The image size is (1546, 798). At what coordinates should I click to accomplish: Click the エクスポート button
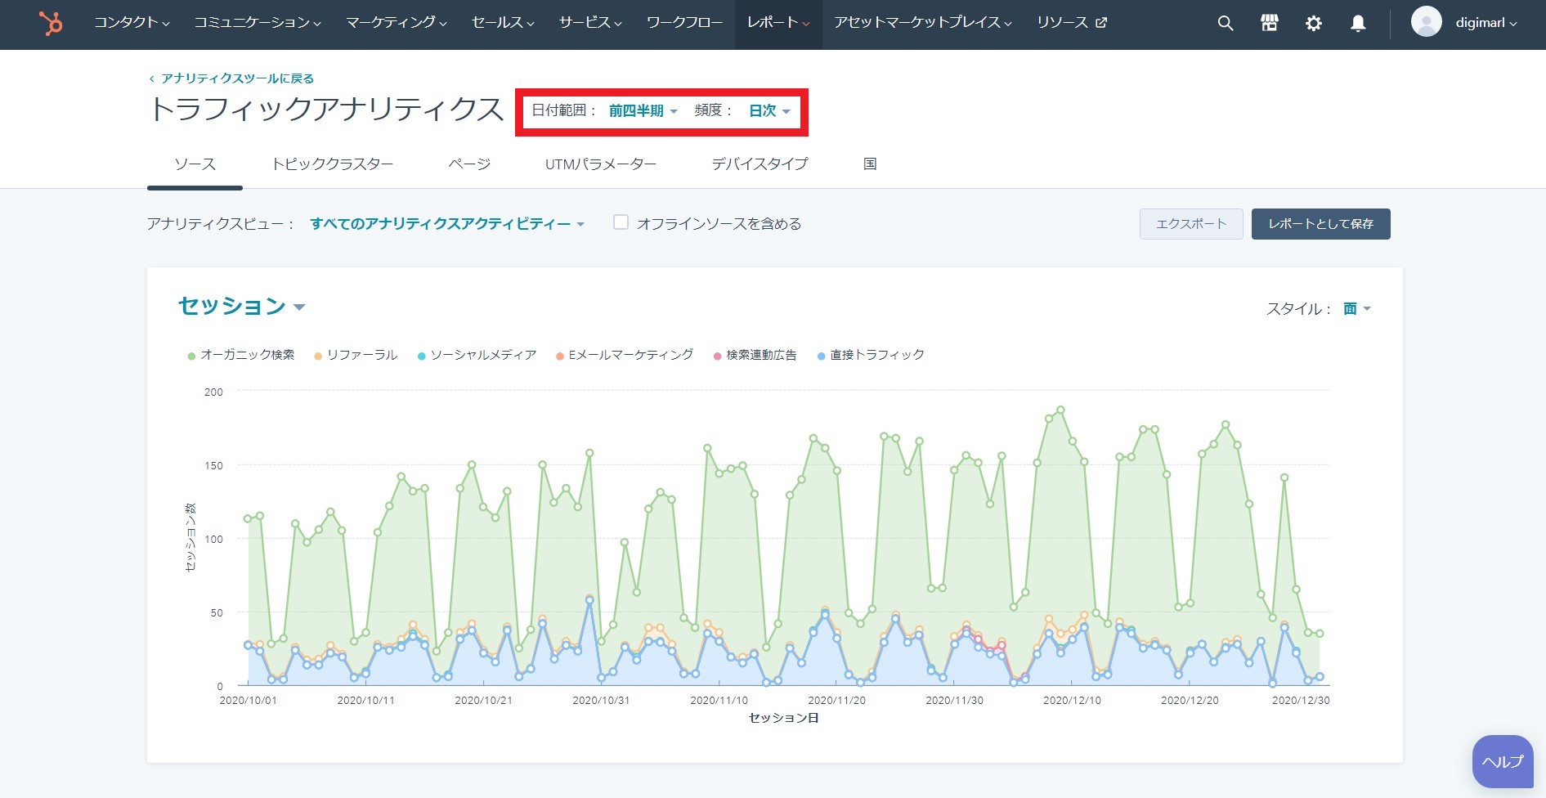pyautogui.click(x=1191, y=224)
